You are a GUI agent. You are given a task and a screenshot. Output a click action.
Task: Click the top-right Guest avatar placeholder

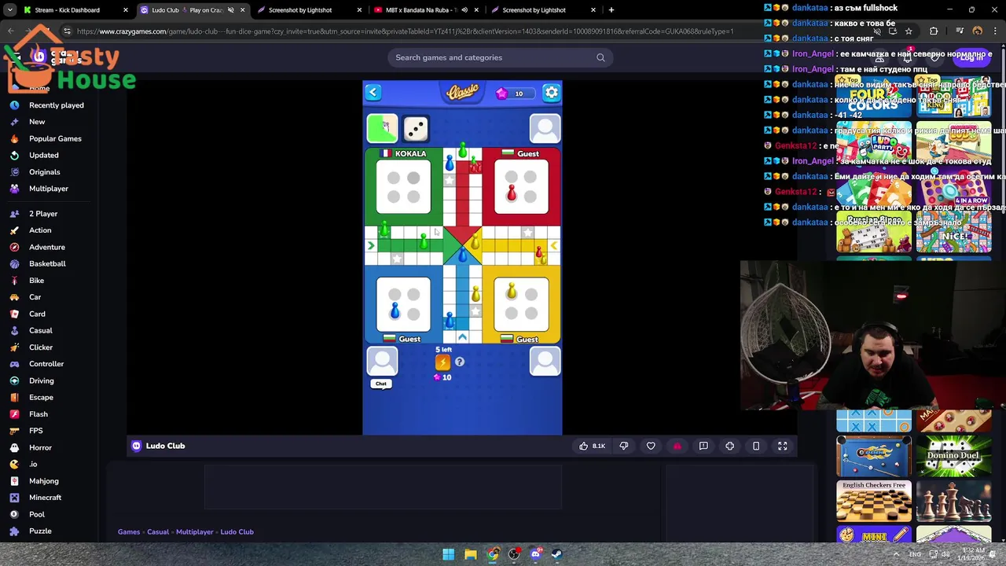pyautogui.click(x=545, y=128)
